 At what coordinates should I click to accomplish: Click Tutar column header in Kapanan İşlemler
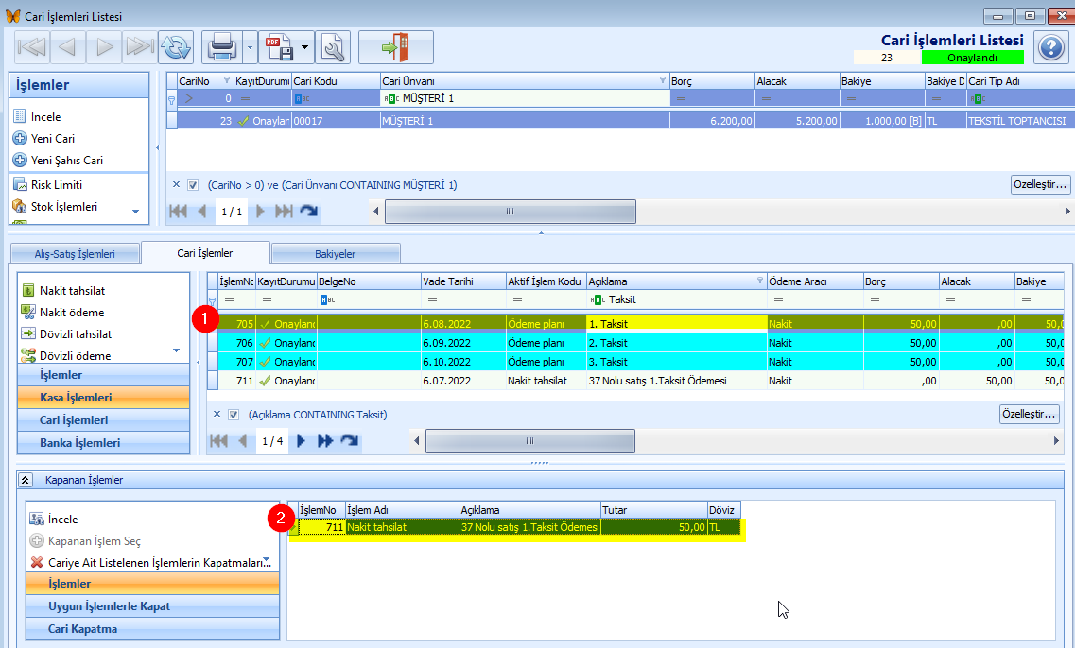pos(654,510)
